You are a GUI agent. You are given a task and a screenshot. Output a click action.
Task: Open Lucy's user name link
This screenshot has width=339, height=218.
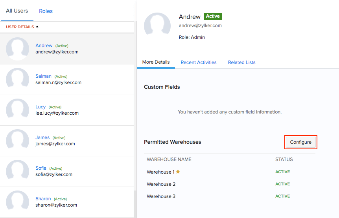pyautogui.click(x=41, y=107)
